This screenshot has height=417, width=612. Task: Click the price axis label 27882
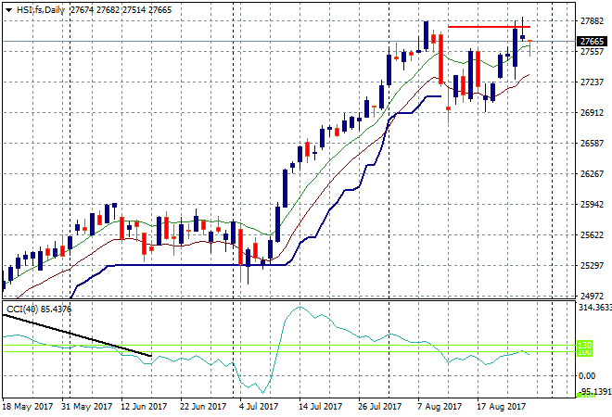pos(592,20)
